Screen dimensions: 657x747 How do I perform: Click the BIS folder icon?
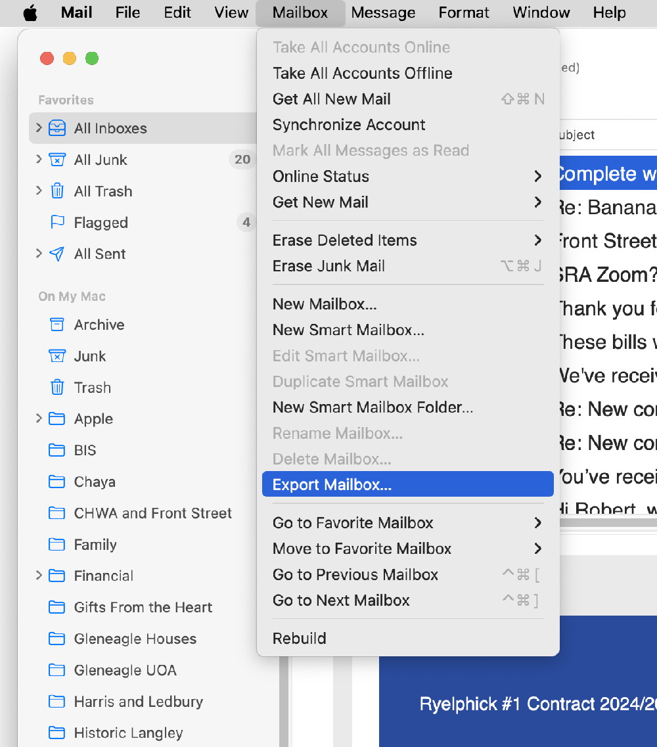tap(57, 450)
